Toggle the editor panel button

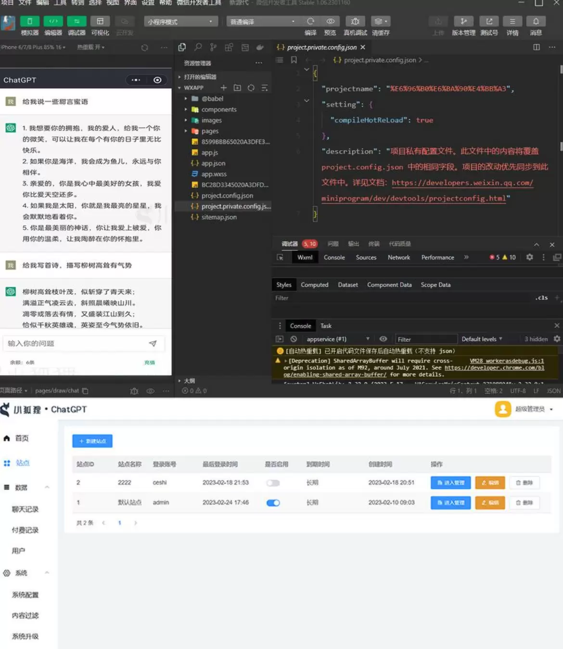click(x=53, y=22)
